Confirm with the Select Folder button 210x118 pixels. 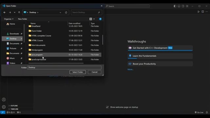[78, 72]
